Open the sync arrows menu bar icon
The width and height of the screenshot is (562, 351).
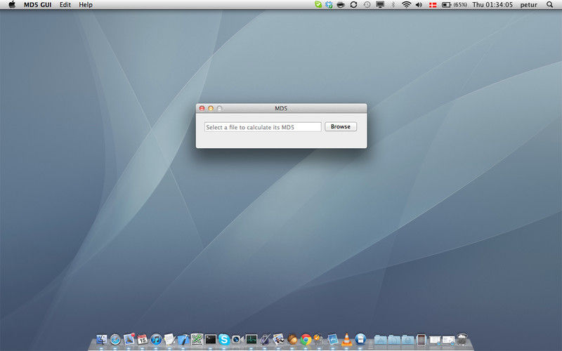point(353,5)
